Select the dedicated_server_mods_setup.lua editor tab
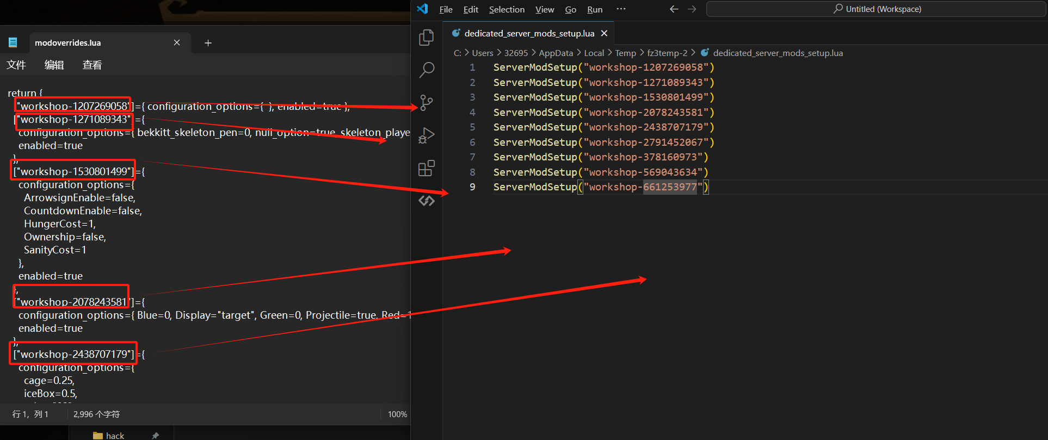 [529, 34]
